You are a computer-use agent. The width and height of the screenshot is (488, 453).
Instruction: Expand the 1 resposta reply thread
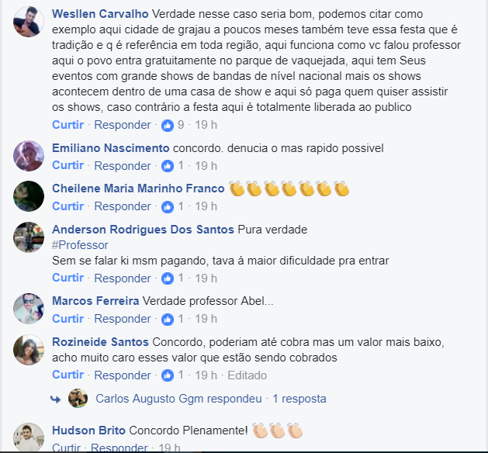pyautogui.click(x=299, y=399)
